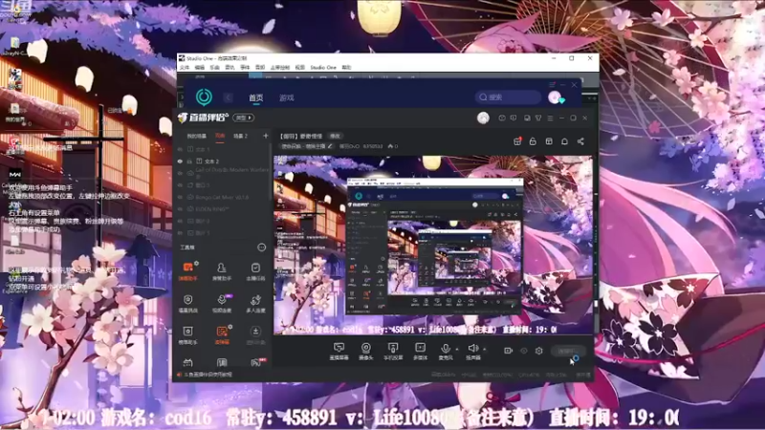The image size is (765, 430).
Task: Open the streamer tasks checklist tool
Action: pyautogui.click(x=255, y=270)
